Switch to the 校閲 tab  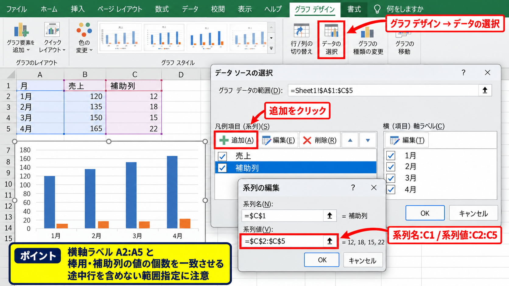tap(218, 9)
